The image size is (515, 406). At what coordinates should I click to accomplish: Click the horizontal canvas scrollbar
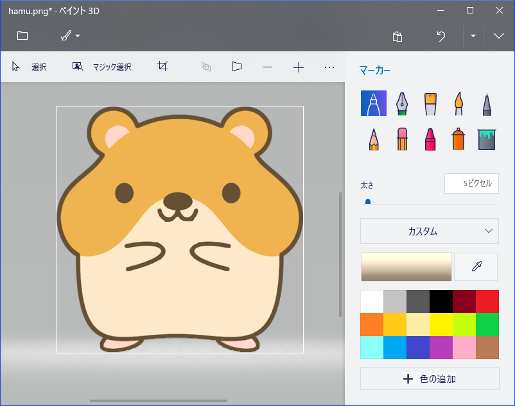[159, 400]
